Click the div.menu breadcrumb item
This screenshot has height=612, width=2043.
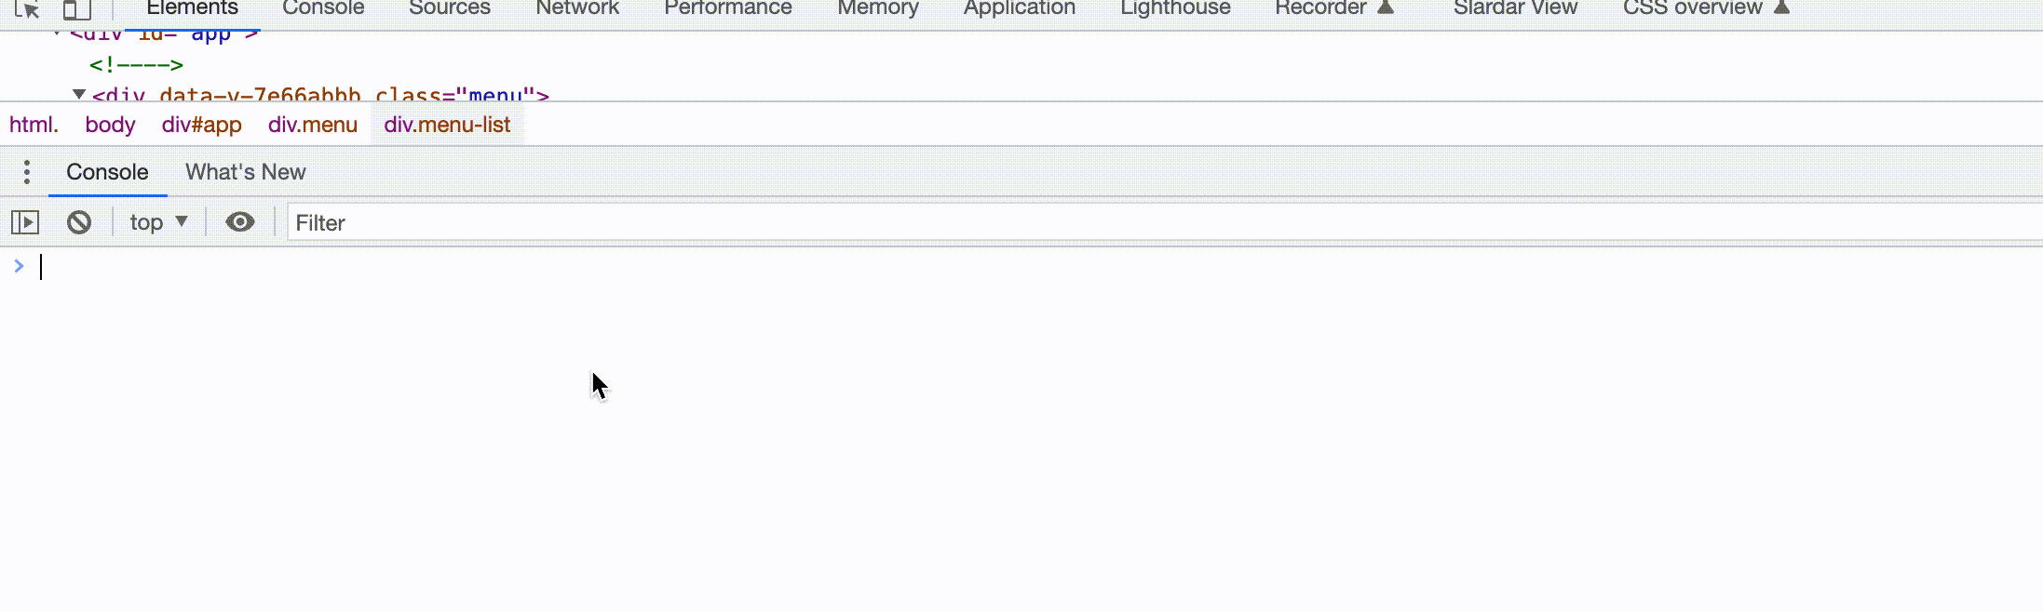312,125
